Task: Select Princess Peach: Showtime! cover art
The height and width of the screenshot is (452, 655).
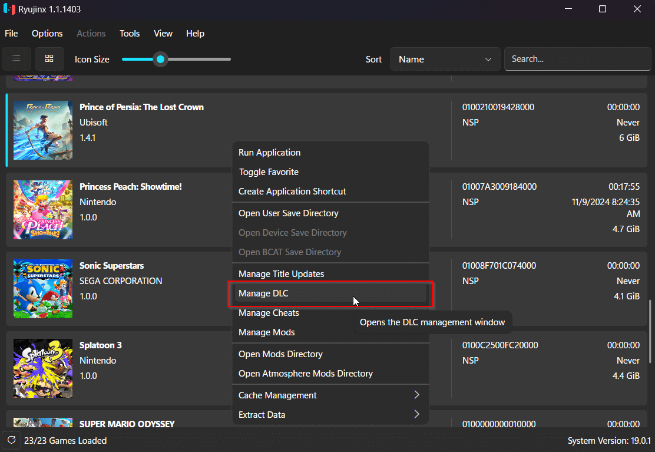Action: click(x=43, y=210)
